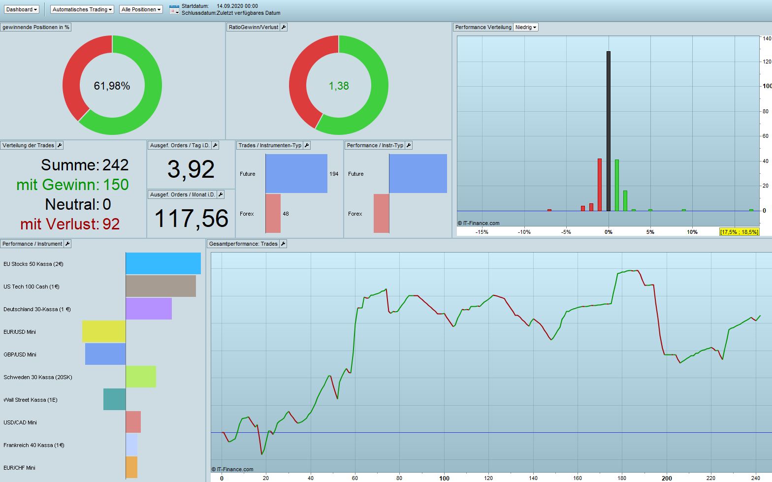Click the light green Schweden 30 performance bar
Viewport: 772px width, 482px height.
click(141, 377)
